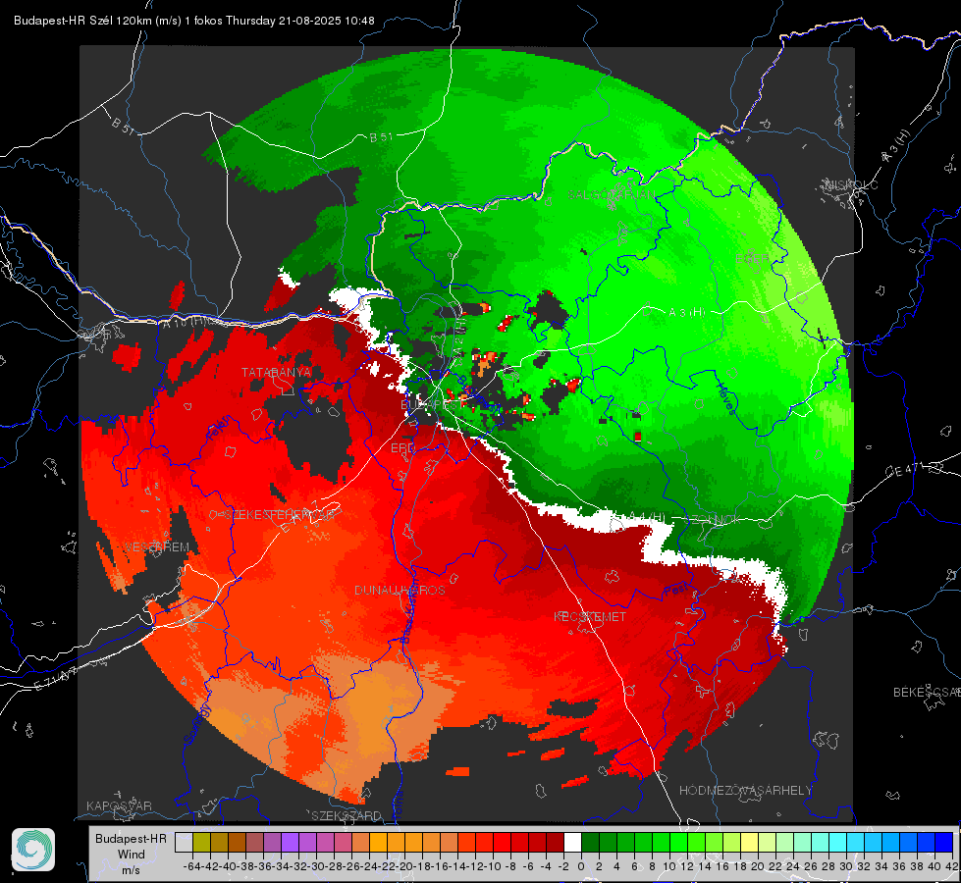Click the A 3 (H) road label in green area
This screenshot has height=883, width=961.
(x=687, y=313)
